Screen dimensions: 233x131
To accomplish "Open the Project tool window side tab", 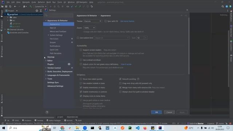I will 1,14.
